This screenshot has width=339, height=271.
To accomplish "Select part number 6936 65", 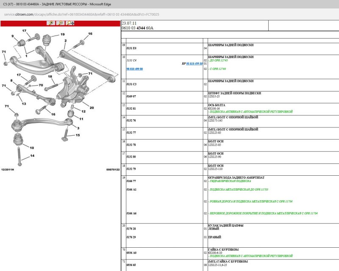I will tap(131, 265).
